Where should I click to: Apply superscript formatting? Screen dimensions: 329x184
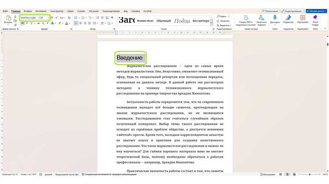click(47, 23)
